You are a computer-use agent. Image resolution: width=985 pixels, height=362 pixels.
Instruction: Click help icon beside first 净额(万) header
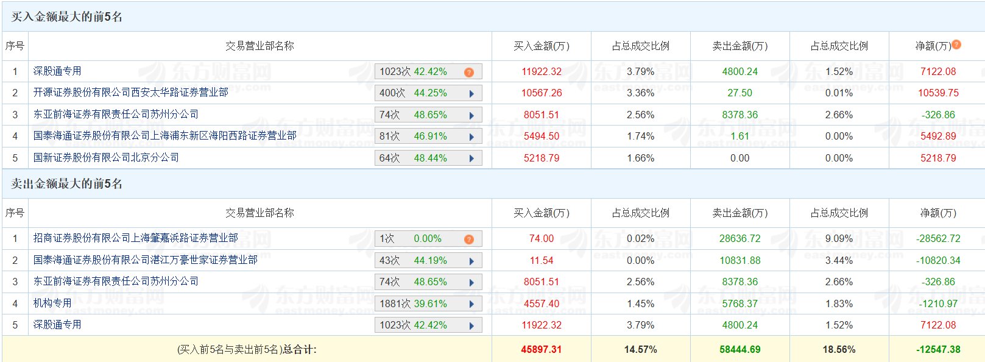click(956, 44)
